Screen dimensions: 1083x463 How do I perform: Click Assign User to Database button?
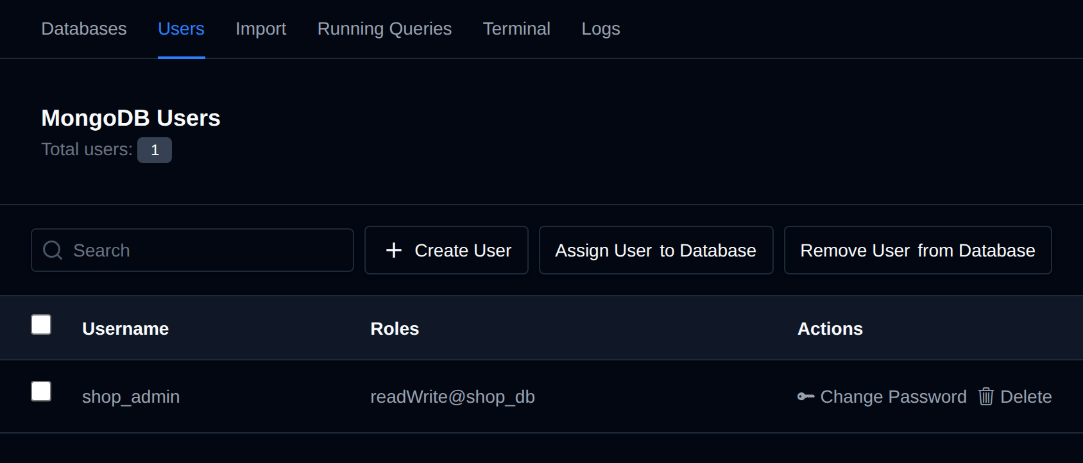point(656,250)
